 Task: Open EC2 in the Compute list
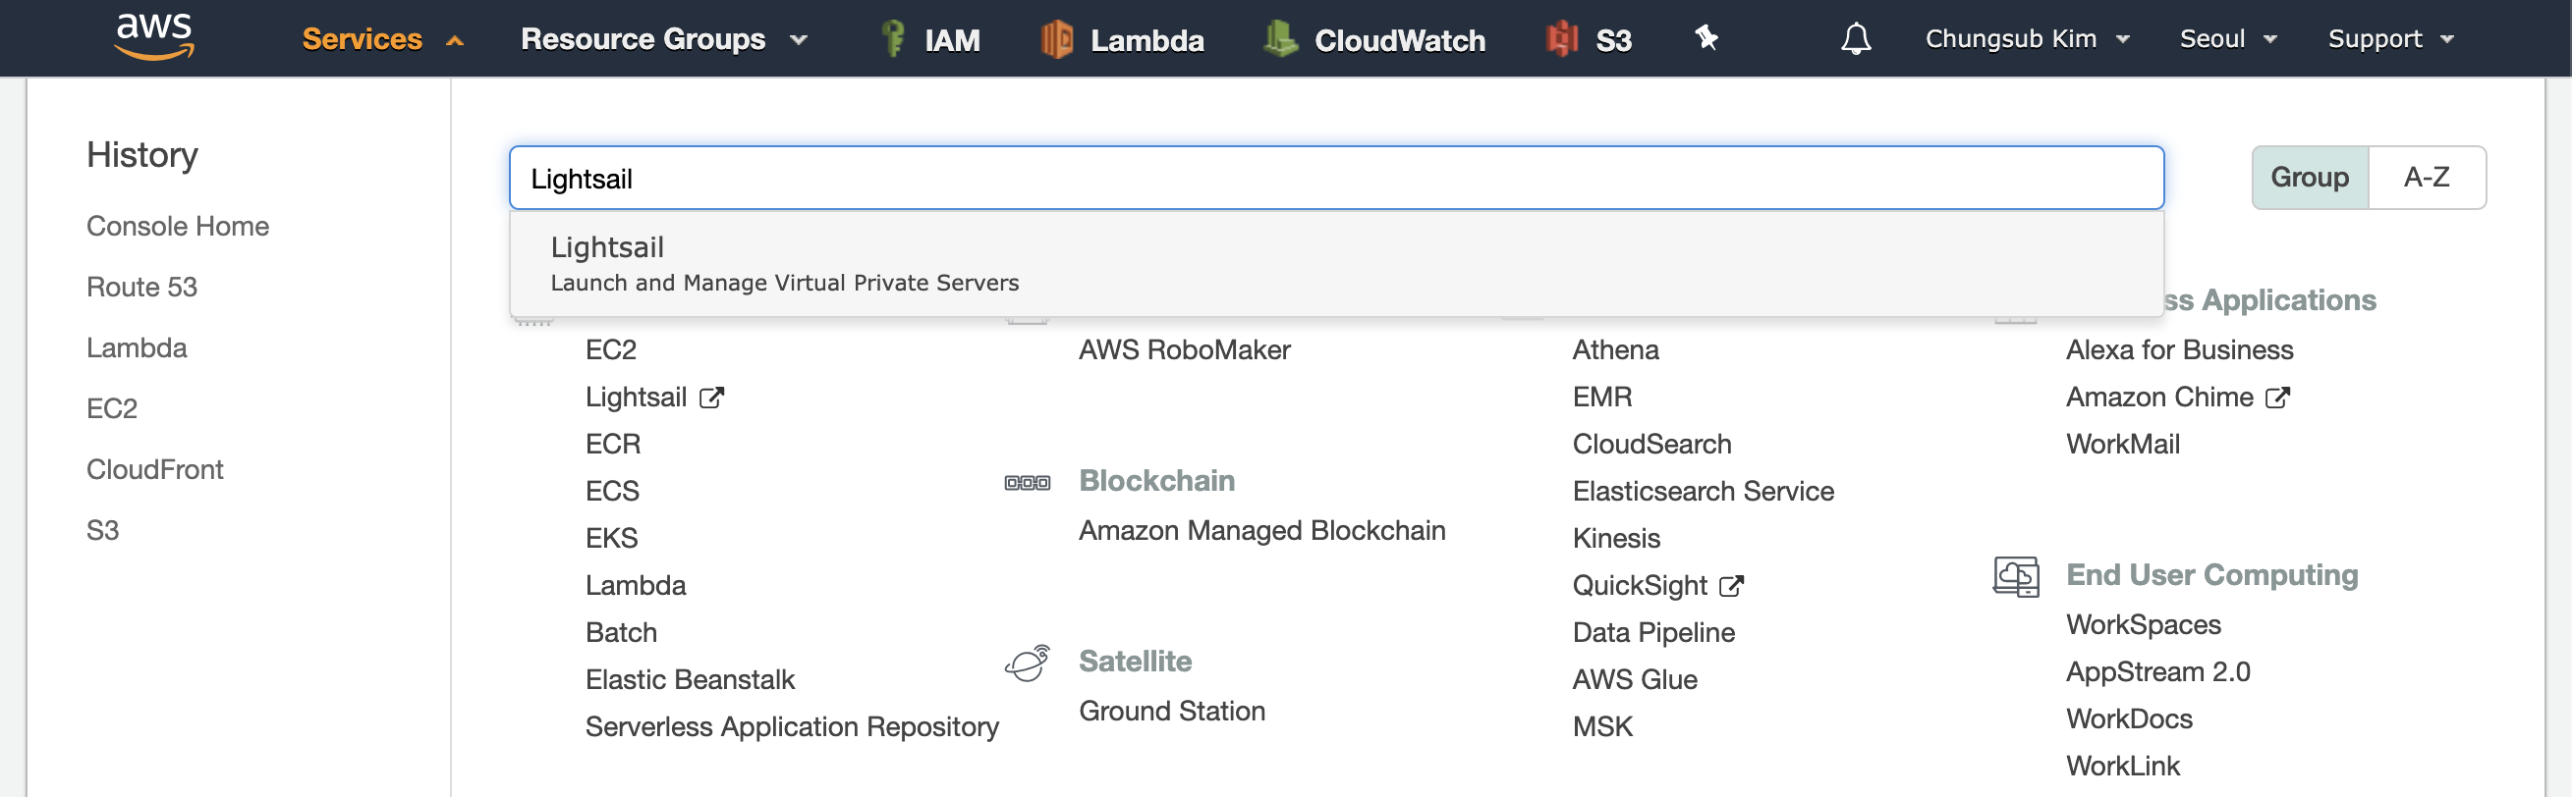610,350
